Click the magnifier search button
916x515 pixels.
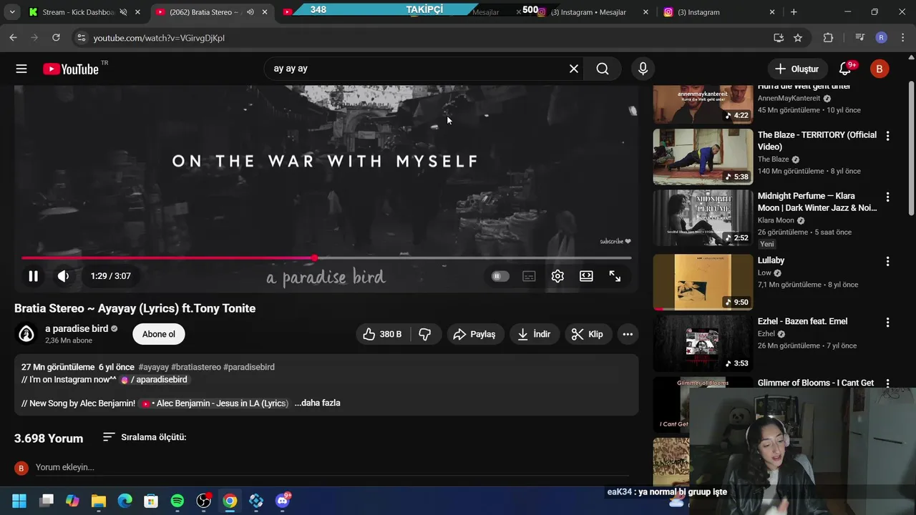[x=603, y=69]
